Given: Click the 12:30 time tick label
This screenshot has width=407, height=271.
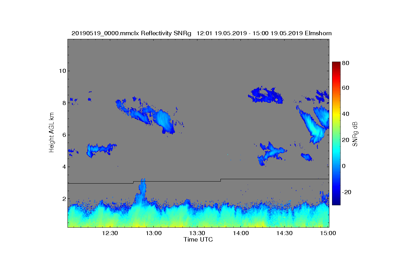Looking at the screenshot, I should [110, 233].
